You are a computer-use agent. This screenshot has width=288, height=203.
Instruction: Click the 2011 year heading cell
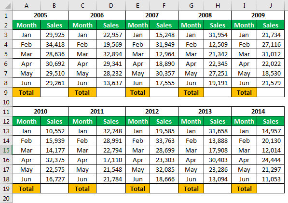coord(97,112)
